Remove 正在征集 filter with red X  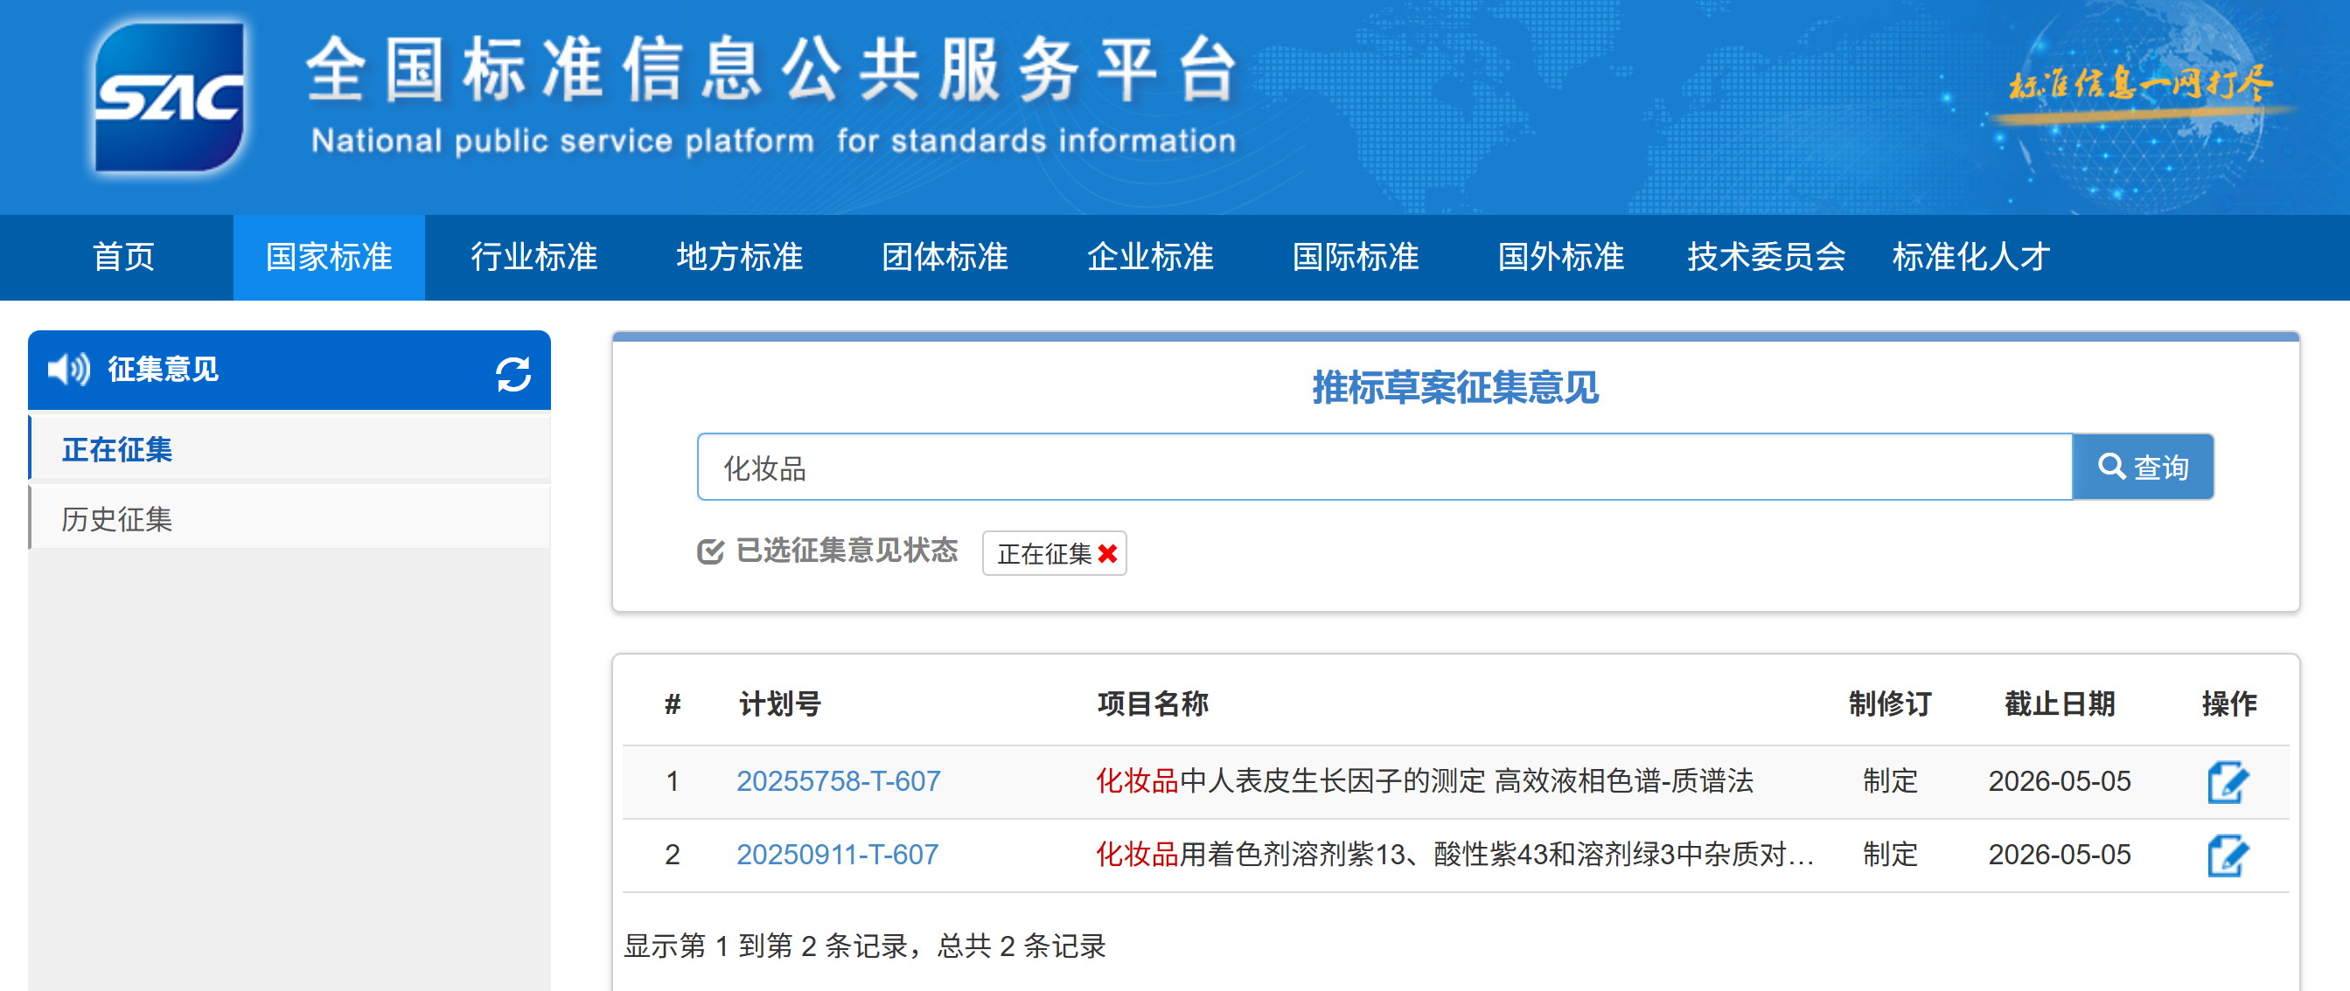point(1107,553)
